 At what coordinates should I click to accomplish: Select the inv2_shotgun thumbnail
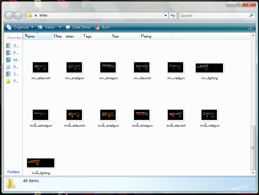[142, 115]
